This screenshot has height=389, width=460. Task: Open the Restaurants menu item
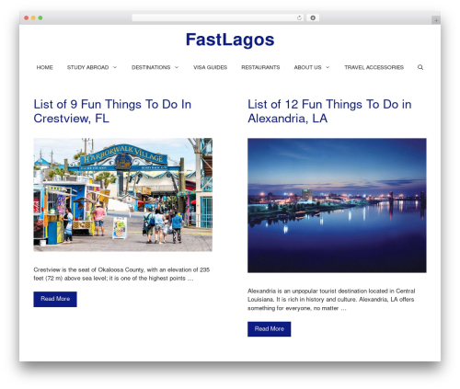tap(260, 67)
